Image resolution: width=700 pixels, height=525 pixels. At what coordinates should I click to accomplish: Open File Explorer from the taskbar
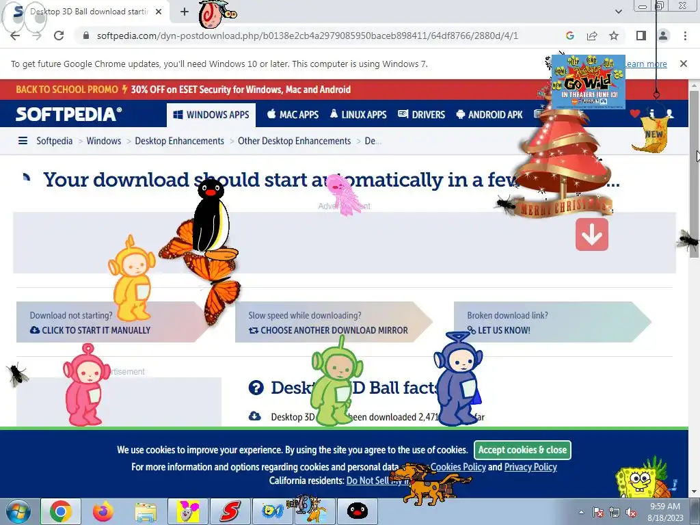coord(146,511)
